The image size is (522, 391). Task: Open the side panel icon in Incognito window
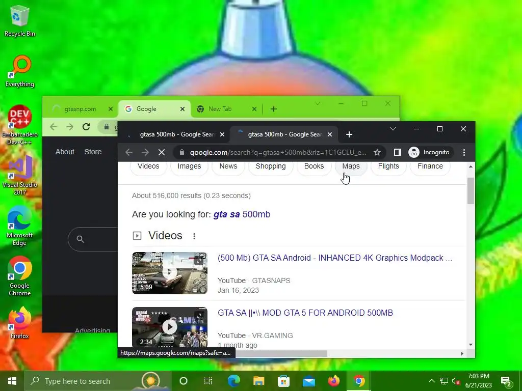pos(397,152)
